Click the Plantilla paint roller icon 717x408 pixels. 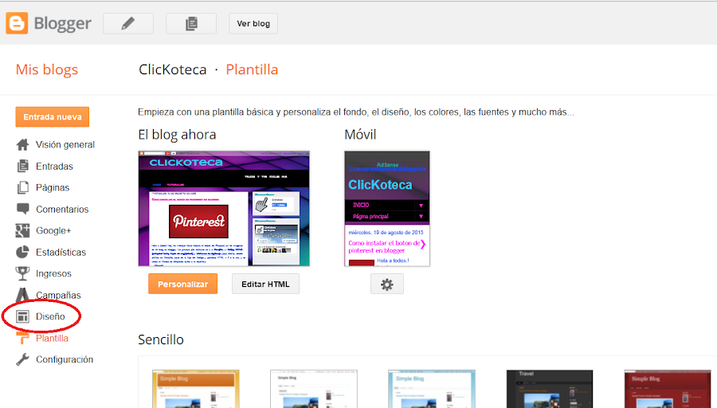point(22,338)
